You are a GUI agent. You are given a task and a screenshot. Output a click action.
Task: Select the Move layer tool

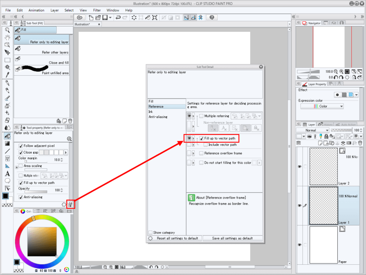coord(7,52)
